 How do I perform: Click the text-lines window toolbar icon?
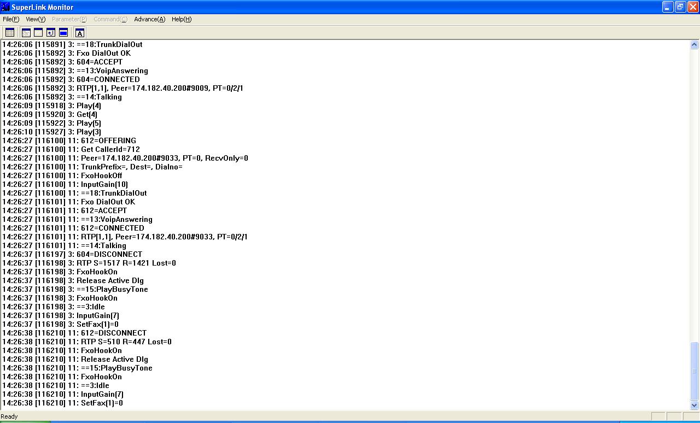(26, 33)
